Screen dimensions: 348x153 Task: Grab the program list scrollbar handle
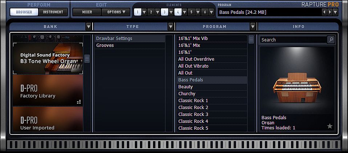[x=251, y=40]
